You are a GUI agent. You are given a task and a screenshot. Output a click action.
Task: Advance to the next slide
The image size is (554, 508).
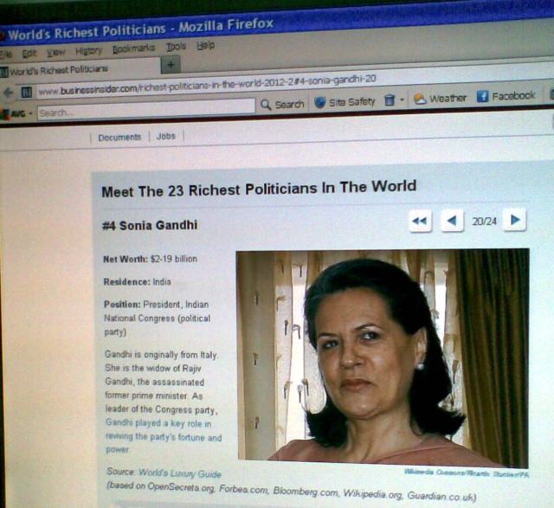pyautogui.click(x=514, y=221)
